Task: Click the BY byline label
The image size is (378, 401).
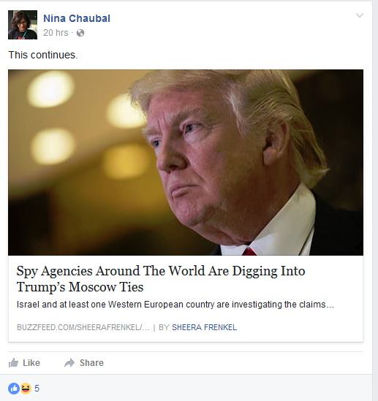Action: tap(164, 327)
